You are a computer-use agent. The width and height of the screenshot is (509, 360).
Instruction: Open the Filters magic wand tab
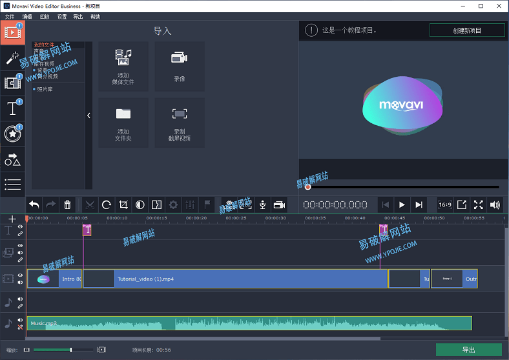[x=13, y=58]
